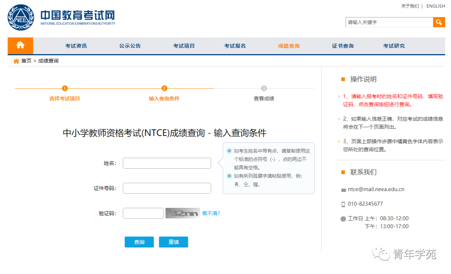
Task: Click the 姓名 input field
Action: [167, 163]
